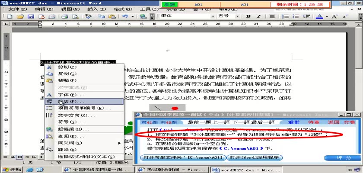Image resolution: width=363 pixels, height=173 pixels.
Task: Click 打开[Word]应用程序 button in exam window
Action: coord(255,158)
